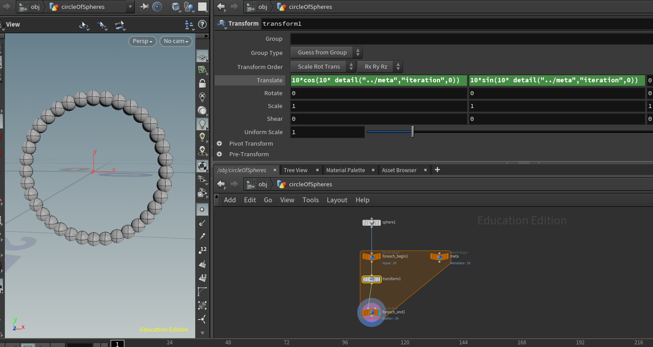Viewport: 653px width, 347px height.
Task: Click the pin pane icon in viewport header
Action: point(144,7)
